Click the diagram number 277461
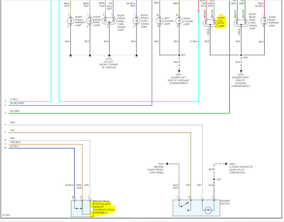284x222 pixels. (x=6, y=215)
